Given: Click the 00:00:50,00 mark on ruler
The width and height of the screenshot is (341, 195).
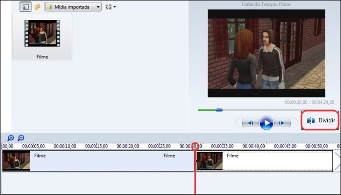Looking at the screenshot, I should pyautogui.click(x=317, y=146).
